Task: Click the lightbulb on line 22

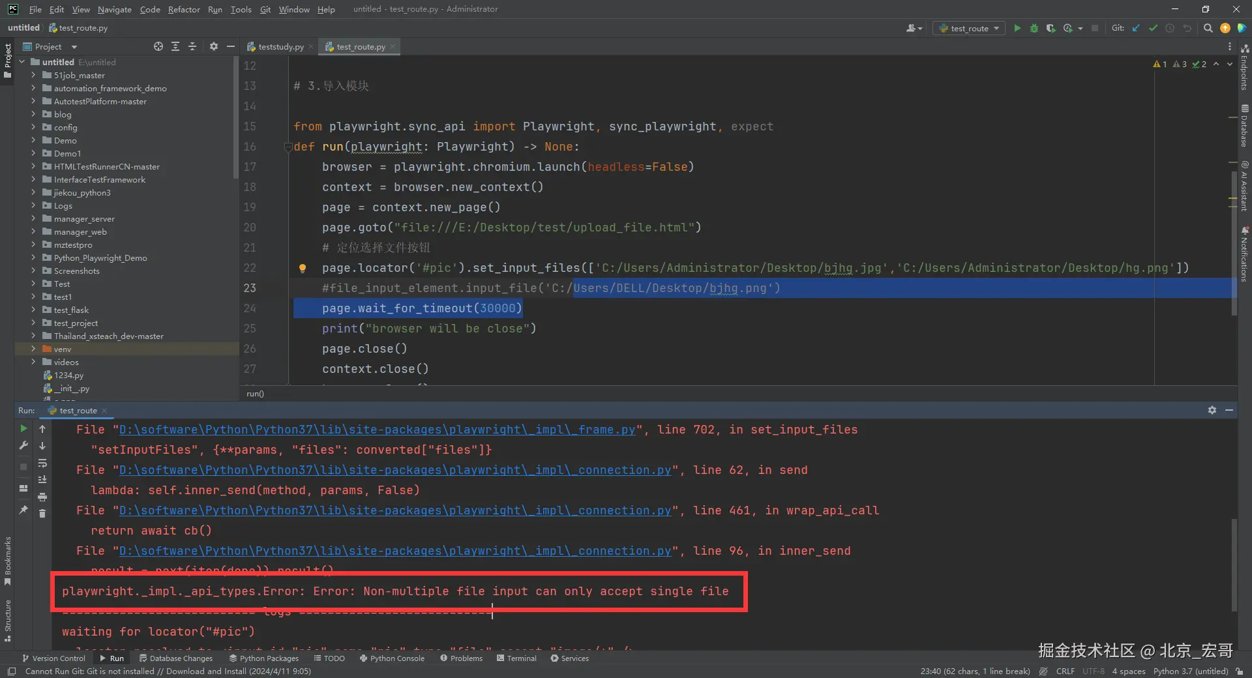Action: (302, 268)
